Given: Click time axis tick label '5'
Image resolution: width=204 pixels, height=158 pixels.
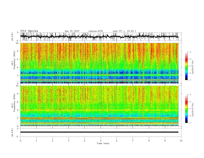Looking at the screenshot, I should (101, 141).
